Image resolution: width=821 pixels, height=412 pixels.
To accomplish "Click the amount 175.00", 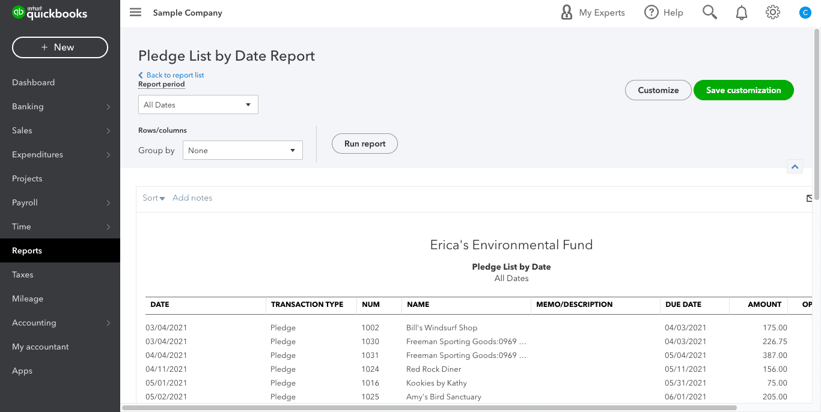I will pos(775,328).
